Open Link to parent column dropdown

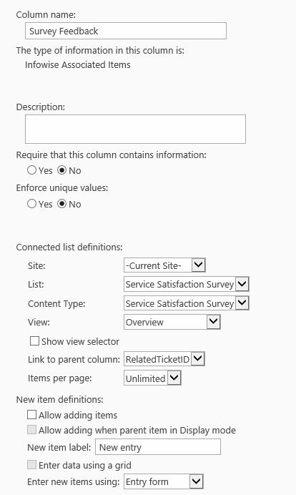[x=164, y=359]
